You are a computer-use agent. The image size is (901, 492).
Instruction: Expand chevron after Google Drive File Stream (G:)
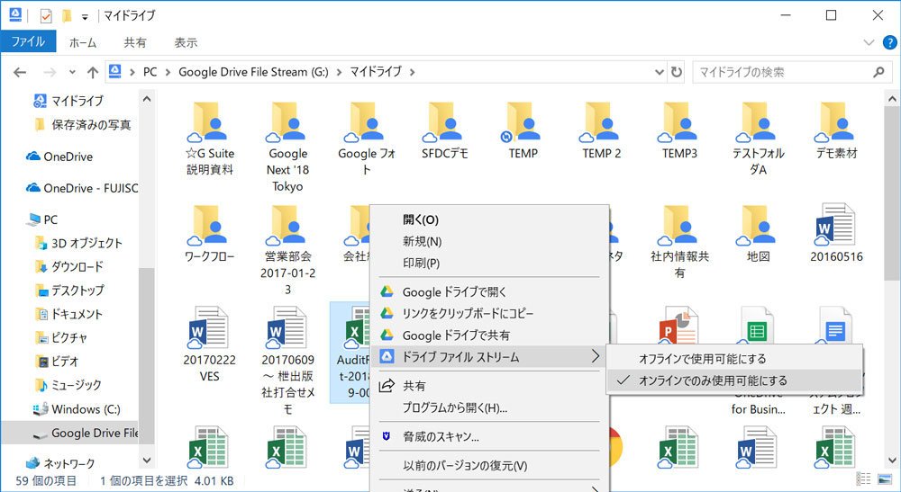[339, 72]
